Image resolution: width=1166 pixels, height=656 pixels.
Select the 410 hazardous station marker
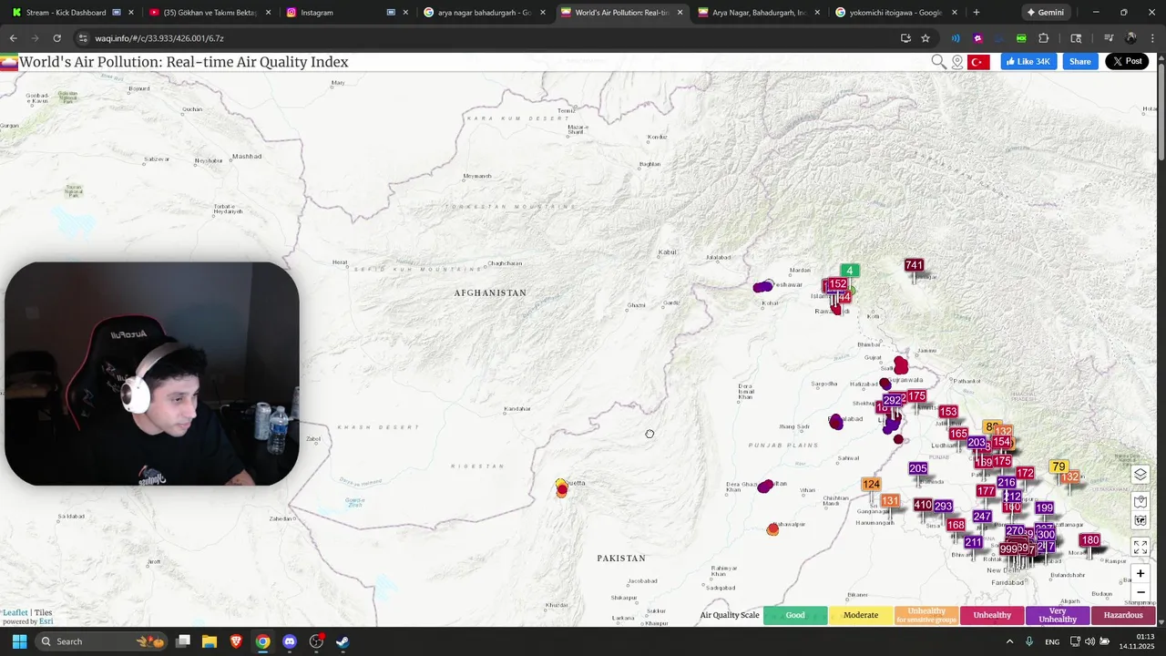point(922,505)
